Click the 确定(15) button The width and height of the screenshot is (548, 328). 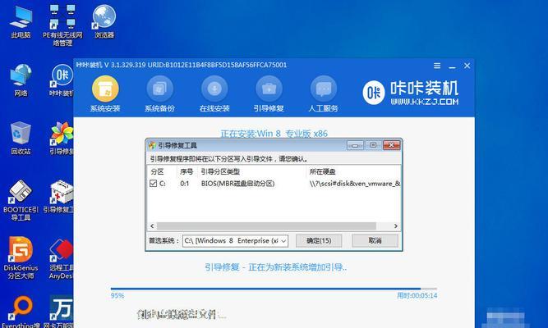(319, 241)
